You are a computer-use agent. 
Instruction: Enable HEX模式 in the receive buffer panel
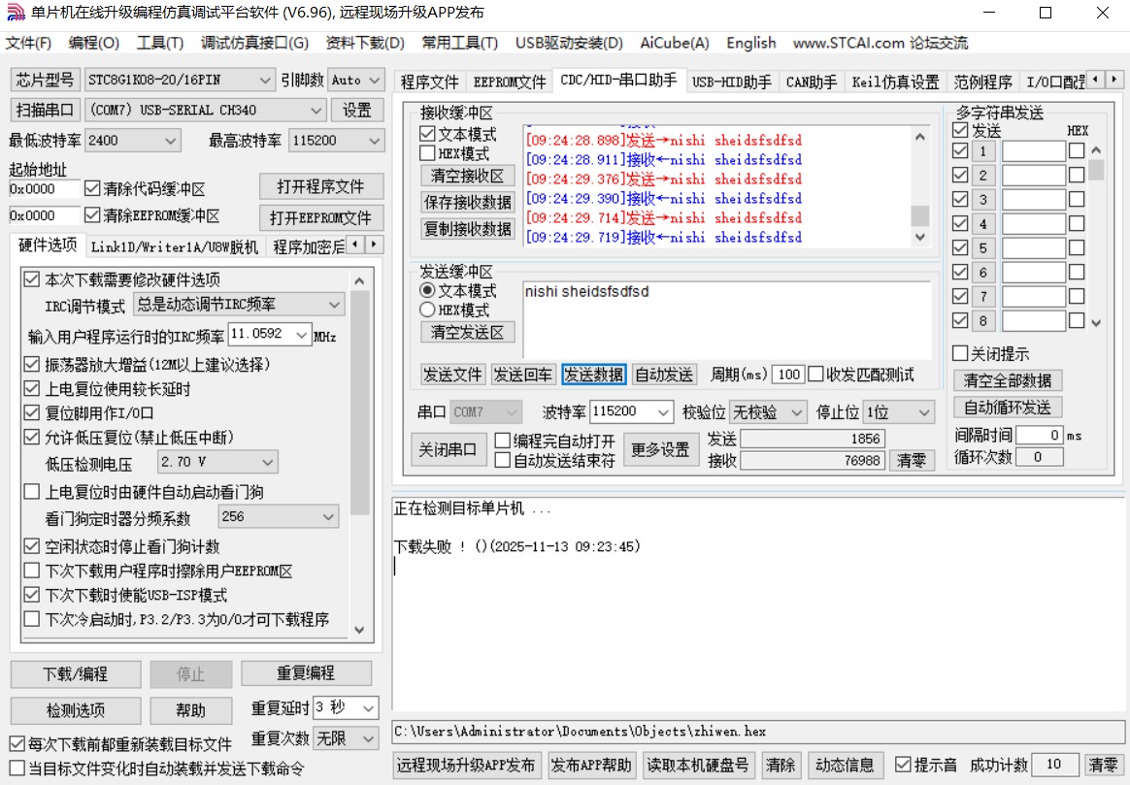pos(427,151)
